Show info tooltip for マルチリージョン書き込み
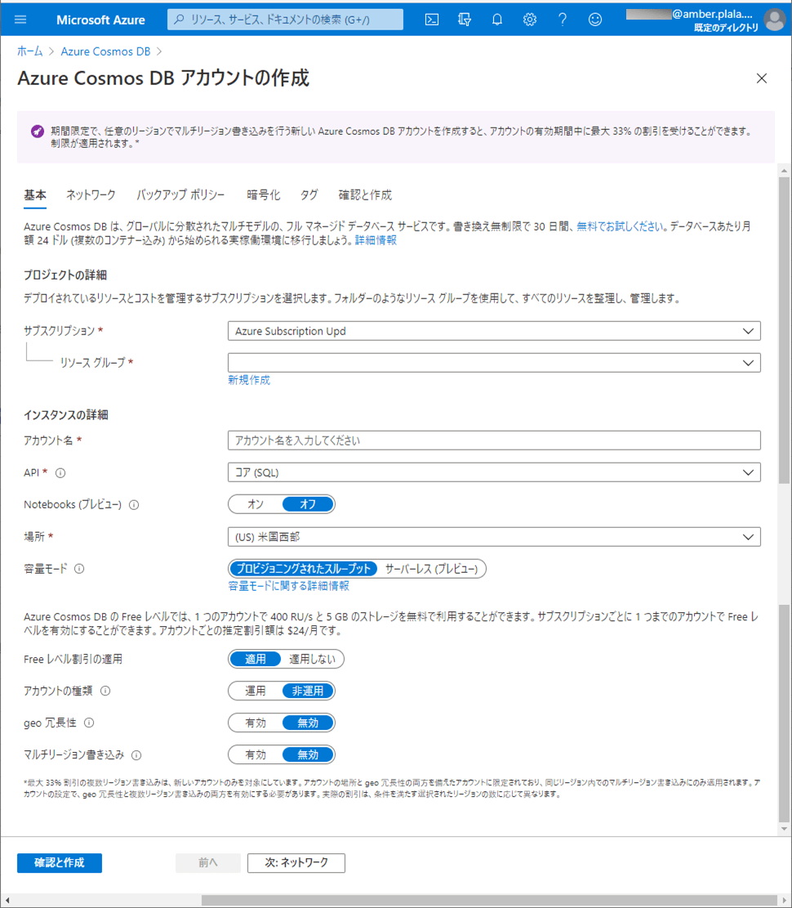 tap(136, 755)
